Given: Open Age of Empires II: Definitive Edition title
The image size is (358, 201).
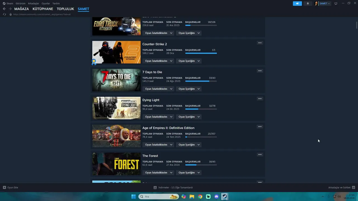Looking at the screenshot, I should 168,128.
